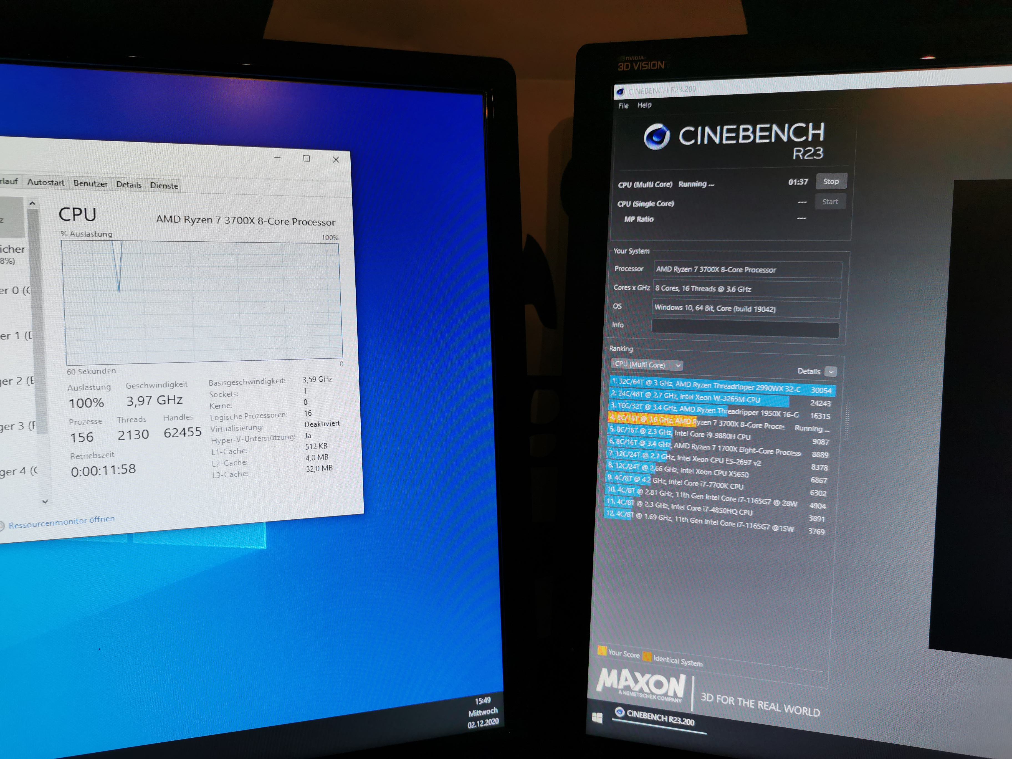
Task: Click the Ressourcenmonitor icon beside the link
Action: (1, 526)
